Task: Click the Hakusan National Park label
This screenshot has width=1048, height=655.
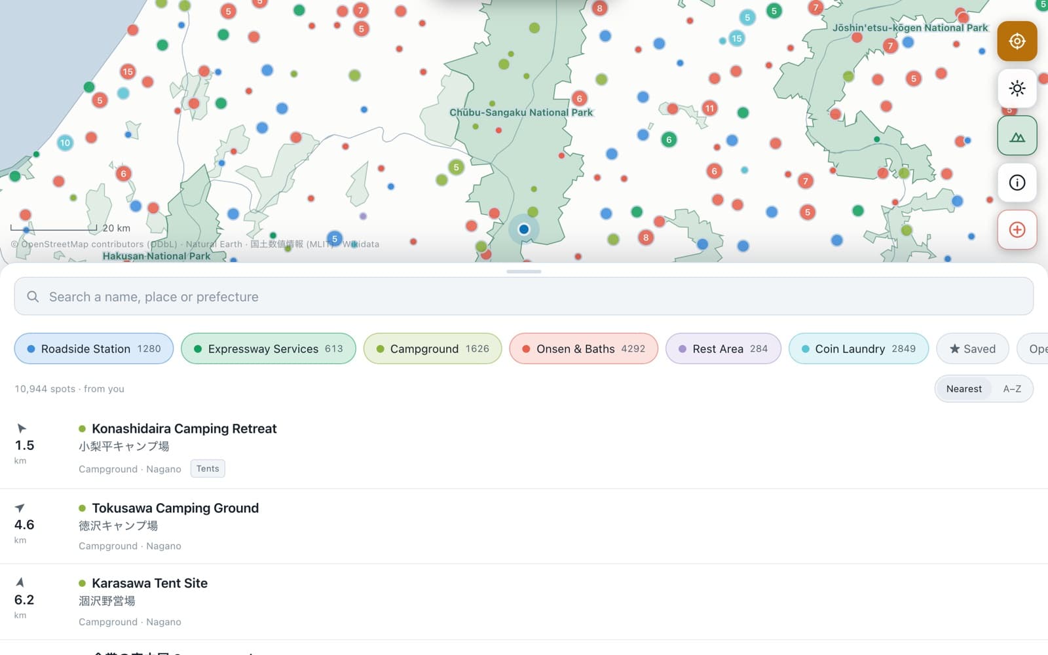Action: pyautogui.click(x=157, y=256)
